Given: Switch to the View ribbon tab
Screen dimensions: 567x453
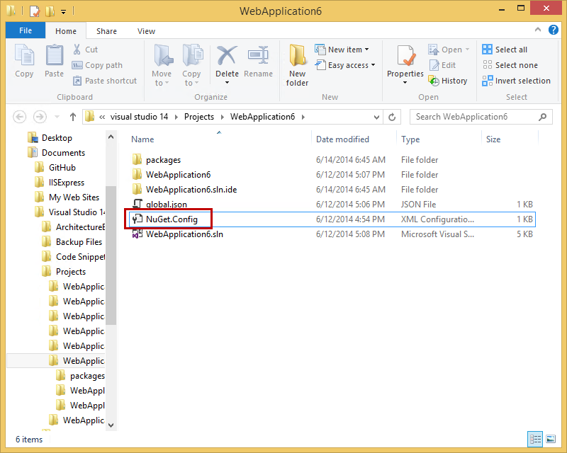Looking at the screenshot, I should [x=146, y=31].
